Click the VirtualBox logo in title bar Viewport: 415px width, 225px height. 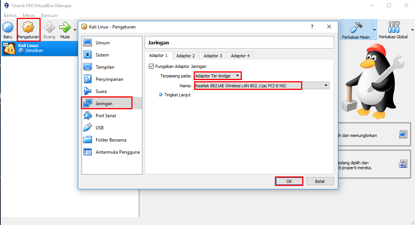6,6
